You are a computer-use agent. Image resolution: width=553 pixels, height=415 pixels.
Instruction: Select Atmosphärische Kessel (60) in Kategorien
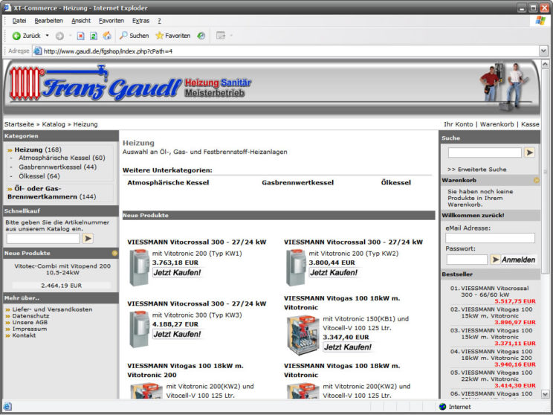[62, 158]
